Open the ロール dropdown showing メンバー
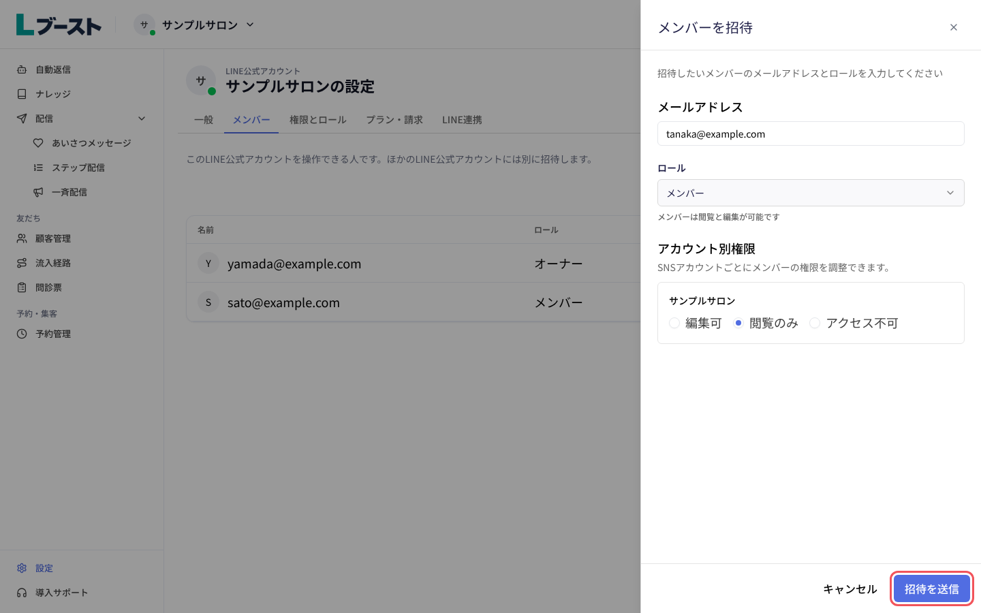 coord(811,193)
